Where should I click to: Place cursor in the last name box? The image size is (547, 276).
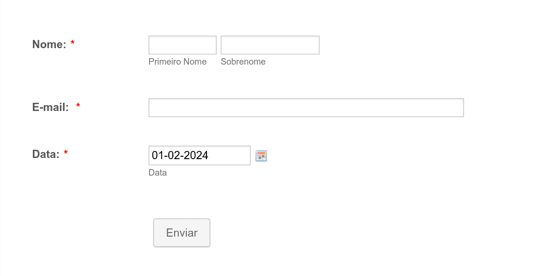[x=270, y=45]
